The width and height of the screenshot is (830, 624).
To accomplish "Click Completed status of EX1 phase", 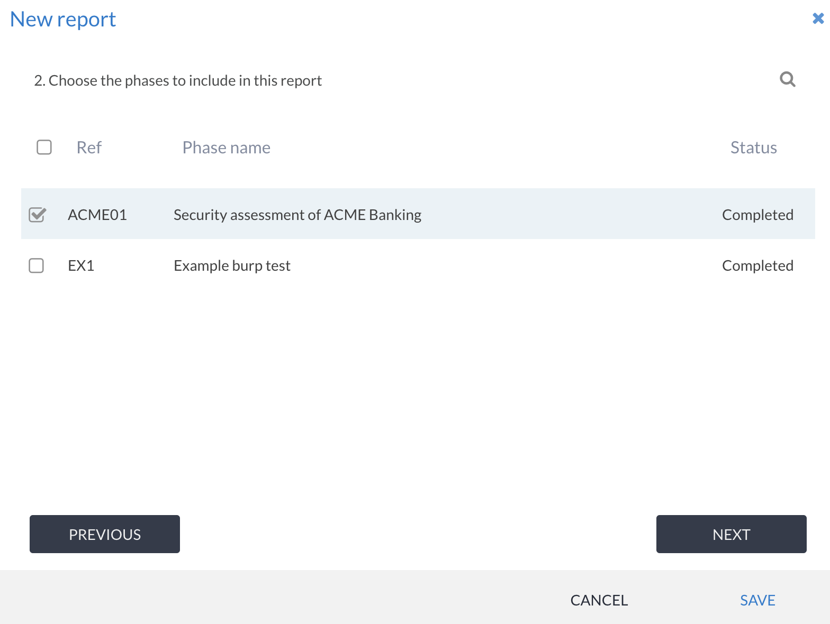I will 757,265.
